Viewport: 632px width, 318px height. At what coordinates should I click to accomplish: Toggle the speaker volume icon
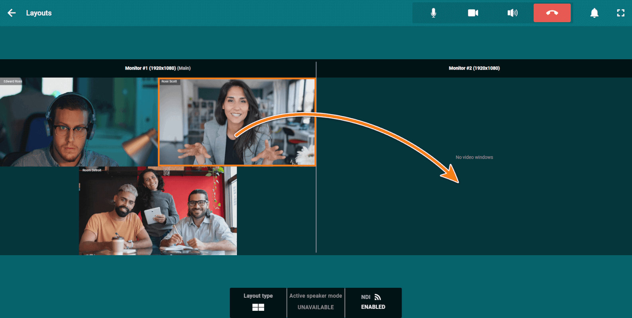click(x=512, y=13)
